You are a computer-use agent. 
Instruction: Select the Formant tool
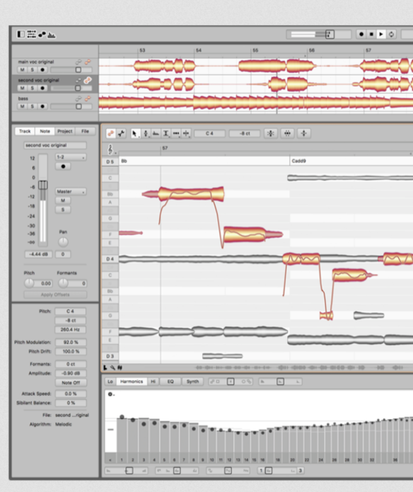[156, 134]
